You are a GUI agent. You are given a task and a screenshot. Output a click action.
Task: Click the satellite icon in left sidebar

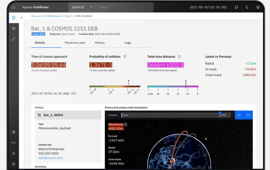point(14,132)
